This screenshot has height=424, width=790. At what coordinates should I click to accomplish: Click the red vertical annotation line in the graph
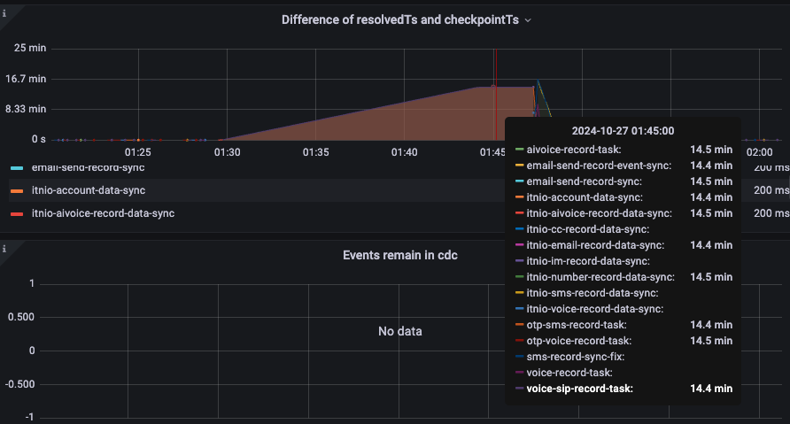pos(496,89)
